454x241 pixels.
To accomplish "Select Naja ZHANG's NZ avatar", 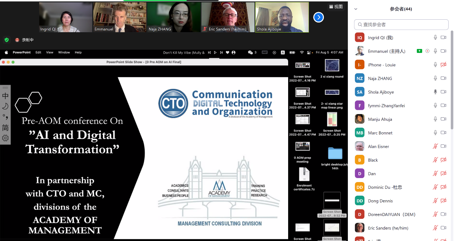I will click(360, 78).
